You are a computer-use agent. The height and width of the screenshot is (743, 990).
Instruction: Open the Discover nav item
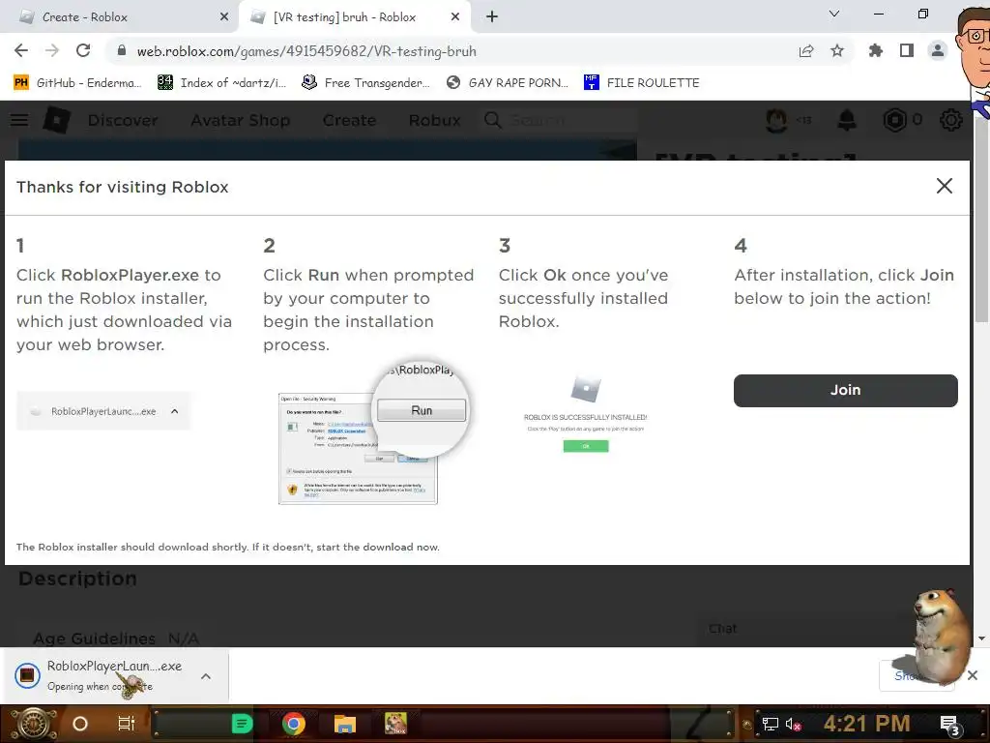click(x=123, y=120)
